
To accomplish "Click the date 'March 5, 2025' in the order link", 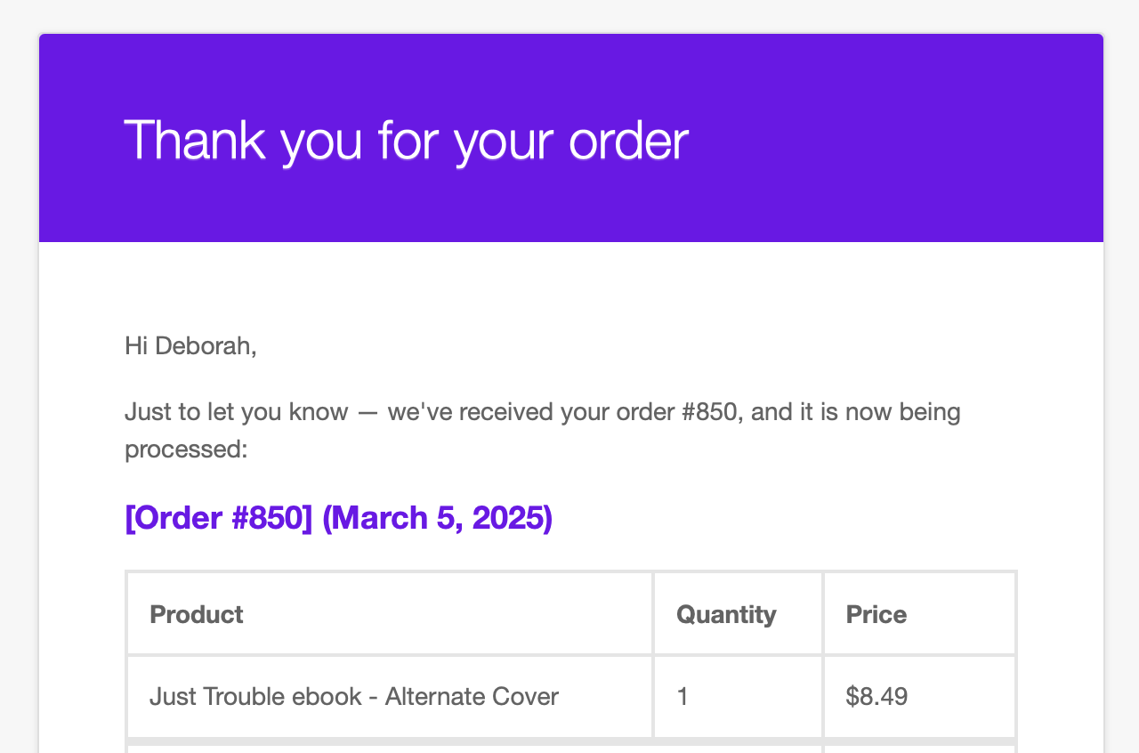I will (437, 517).
